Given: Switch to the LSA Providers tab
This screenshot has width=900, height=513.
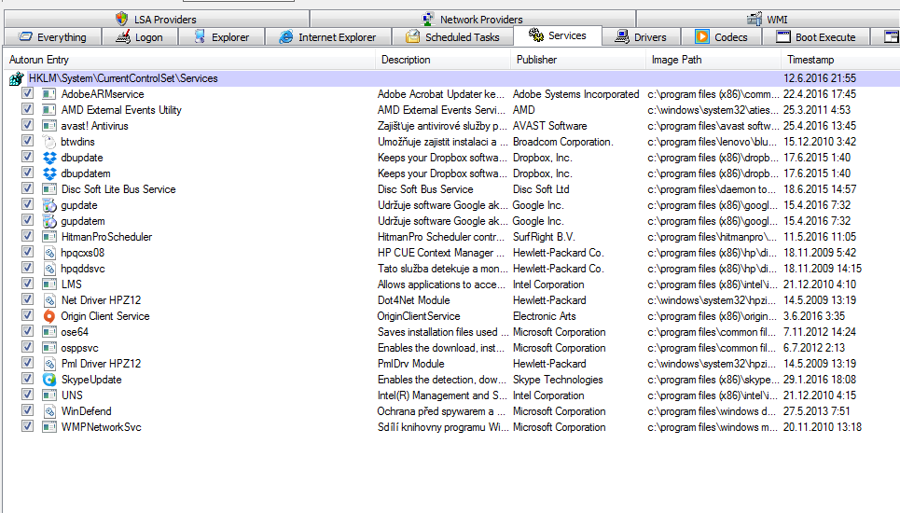Looking at the screenshot, I should (x=157, y=19).
